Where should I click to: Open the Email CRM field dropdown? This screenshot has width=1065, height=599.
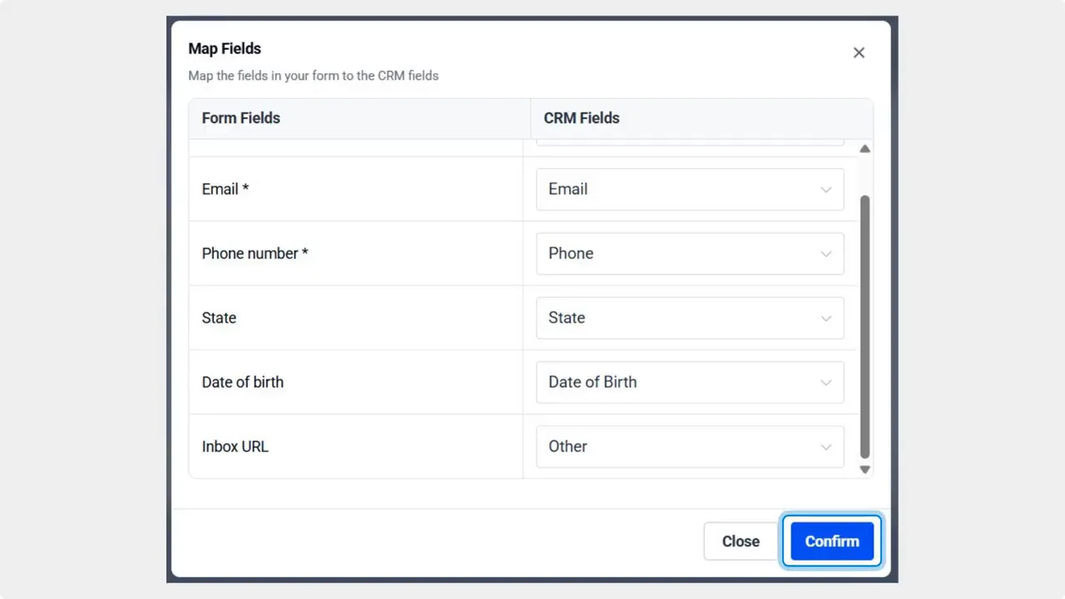tap(689, 189)
